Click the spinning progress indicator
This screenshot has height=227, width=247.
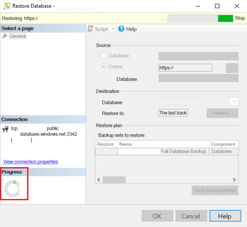[12, 189]
